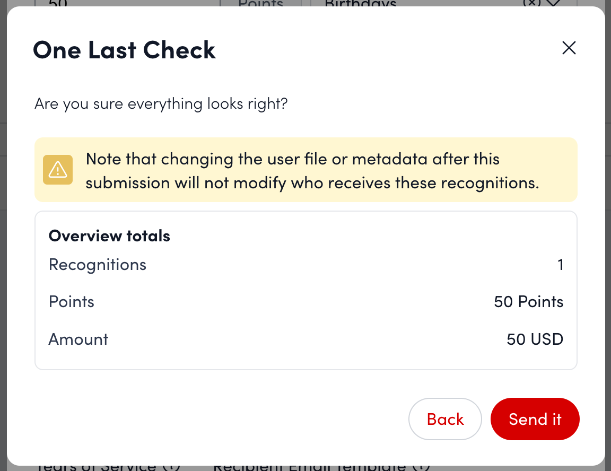Select the 50 USD amount value
Viewport: 611px width, 471px height.
(535, 339)
